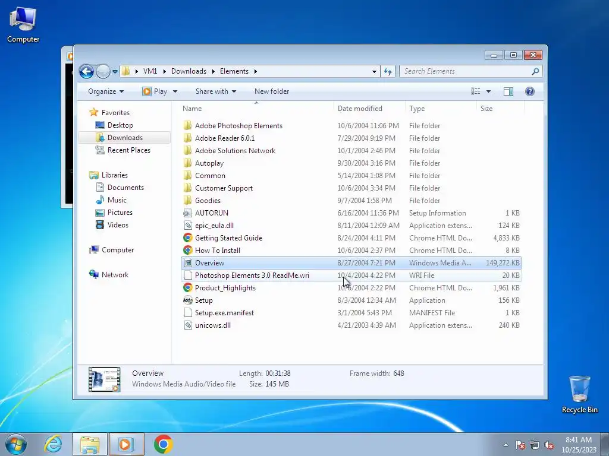Select the Getting Started Guide Chrome icon
Image resolution: width=609 pixels, height=456 pixels.
coord(187,237)
